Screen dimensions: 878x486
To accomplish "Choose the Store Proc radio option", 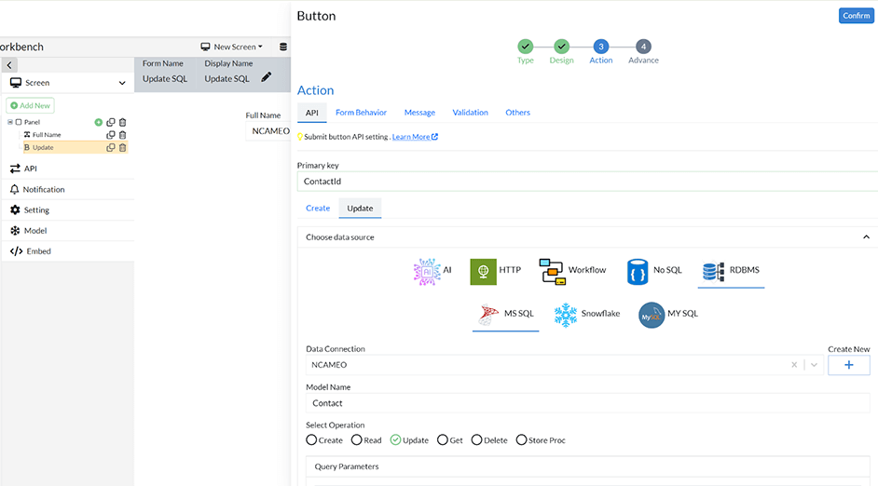I will click(x=521, y=440).
